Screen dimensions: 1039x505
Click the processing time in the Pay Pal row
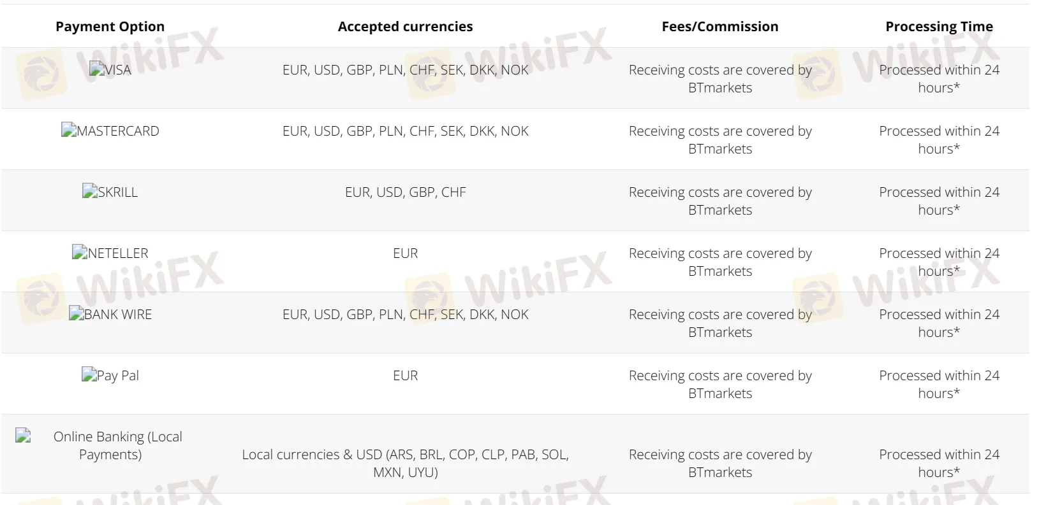click(x=939, y=384)
